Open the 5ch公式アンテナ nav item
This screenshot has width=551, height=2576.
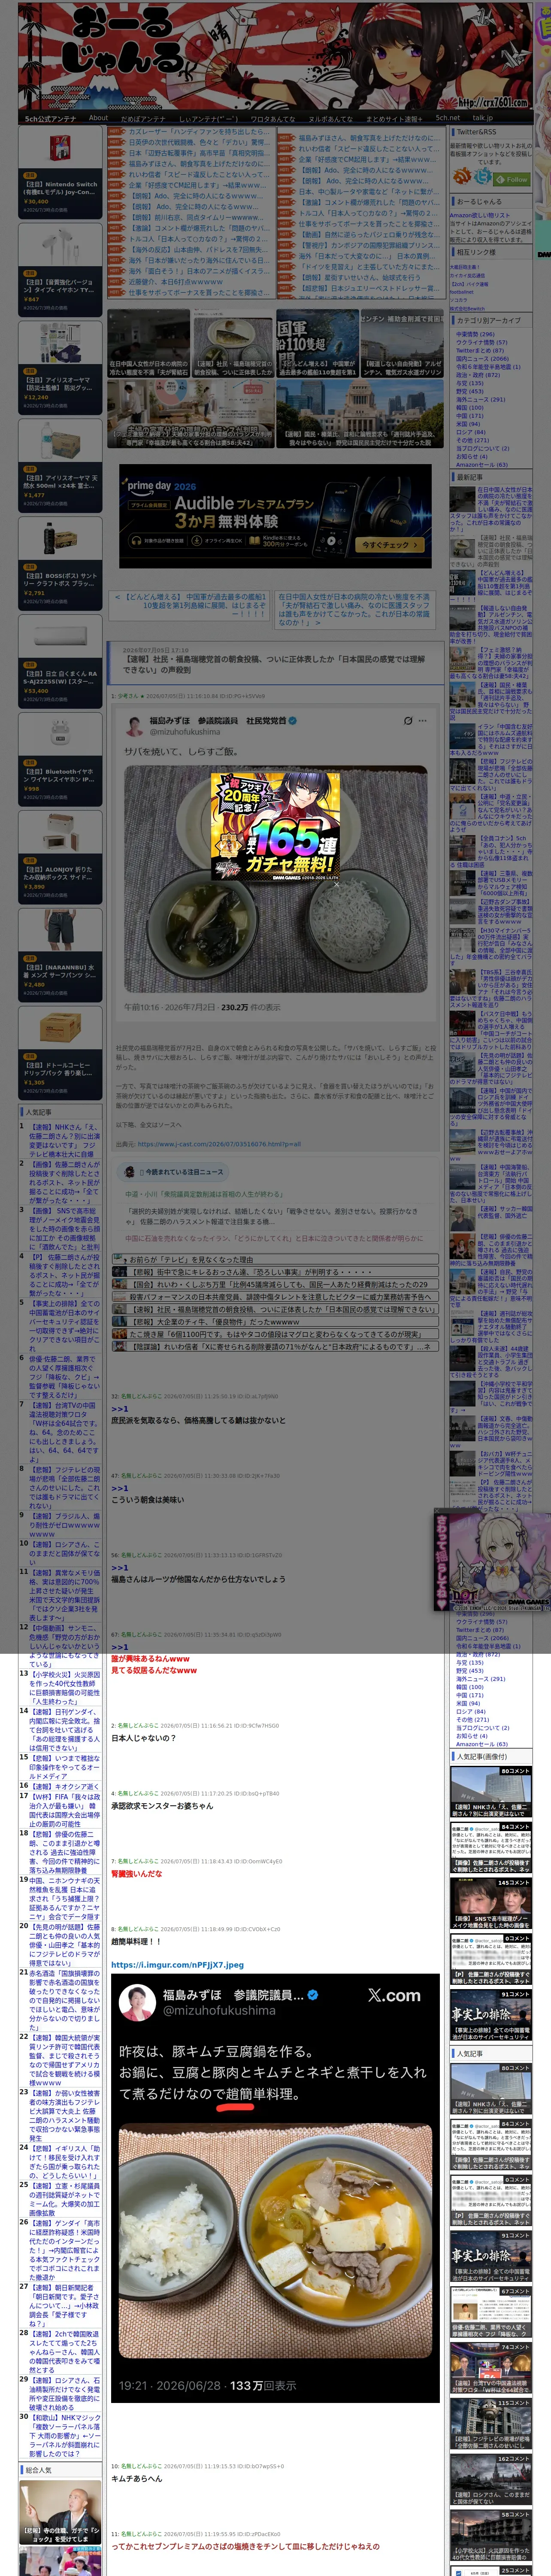50,118
